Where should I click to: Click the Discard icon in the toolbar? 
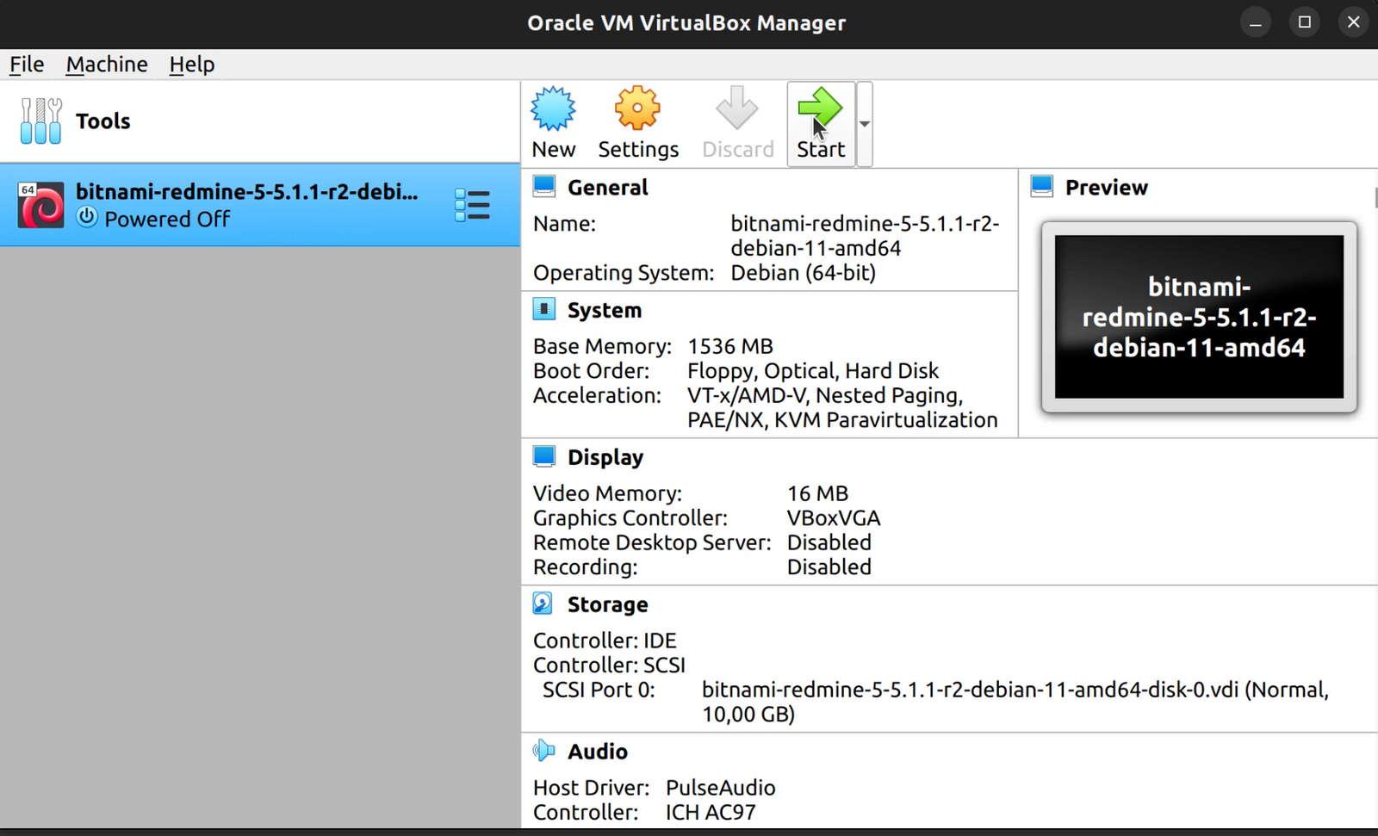pos(736,108)
